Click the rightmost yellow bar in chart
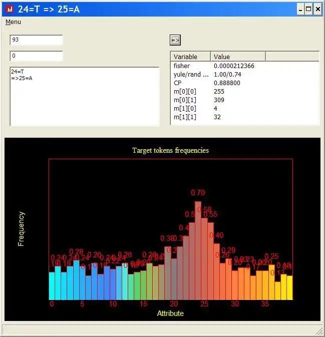325x337 pixels. 289,288
